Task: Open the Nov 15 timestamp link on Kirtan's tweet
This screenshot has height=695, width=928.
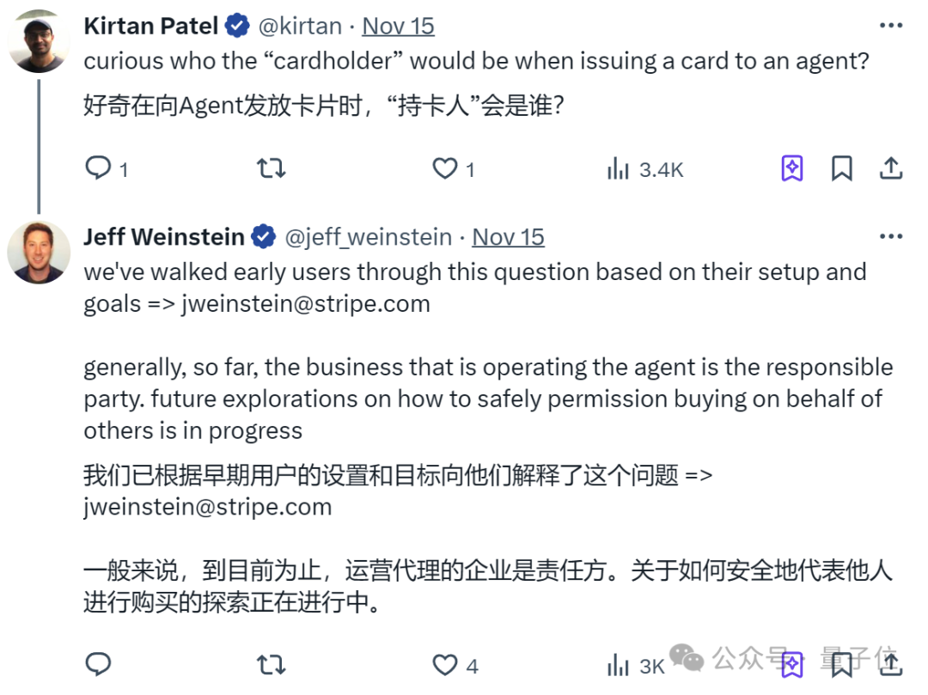Action: (398, 25)
